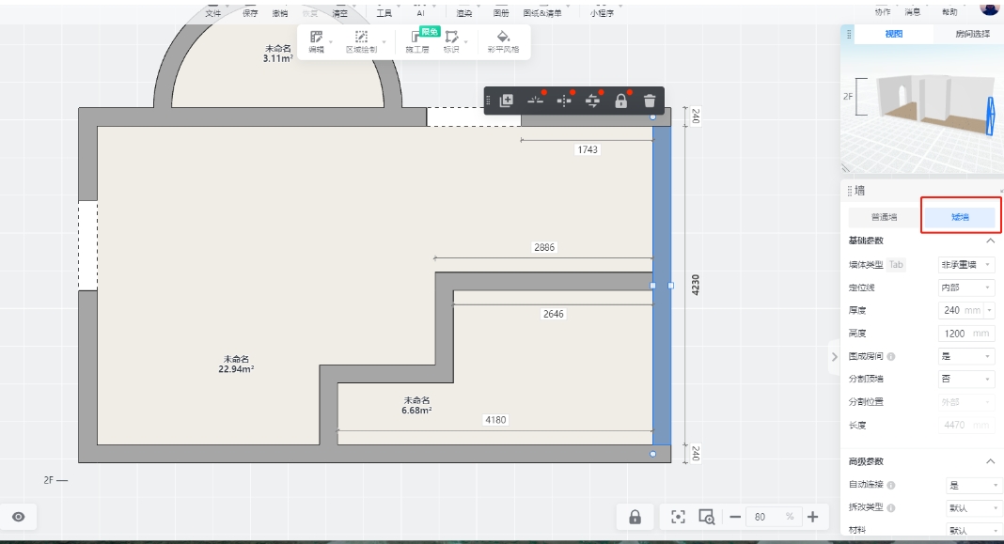
Task: Click the split wall icon in floating toolbar
Action: pos(535,101)
